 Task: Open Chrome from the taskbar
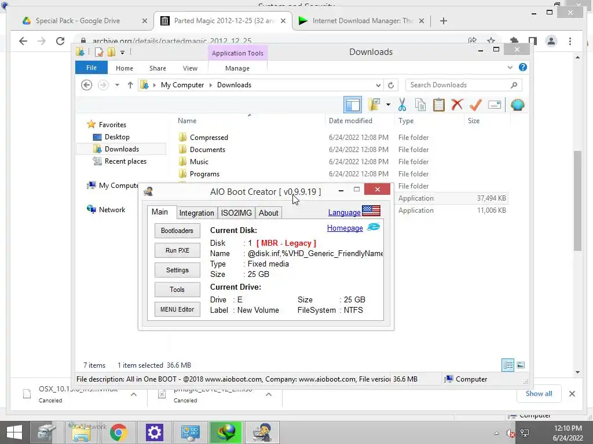click(118, 432)
